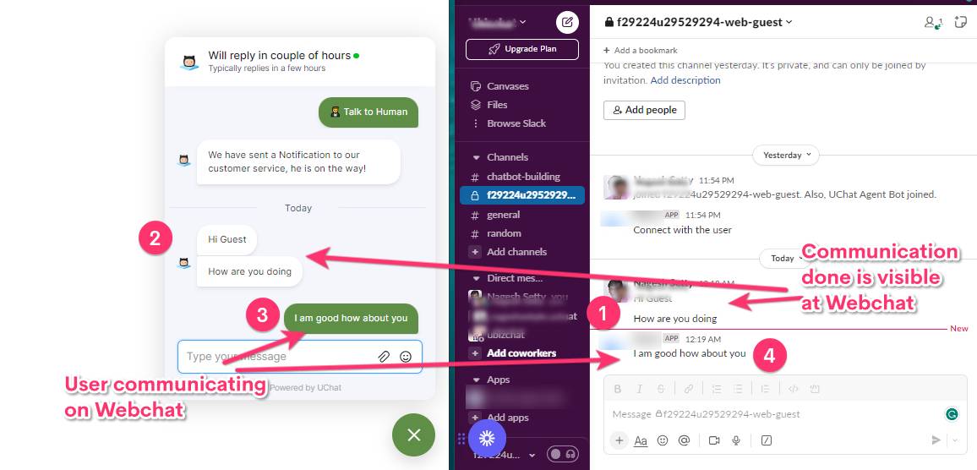The width and height of the screenshot is (977, 470).
Task: Open the canvas icon in channel header
Action: [x=960, y=22]
